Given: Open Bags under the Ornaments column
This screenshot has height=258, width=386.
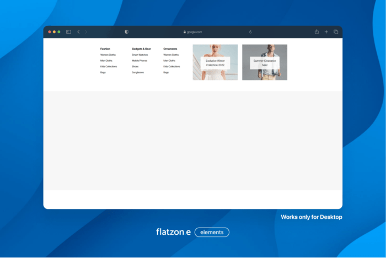Looking at the screenshot, I should (166, 72).
